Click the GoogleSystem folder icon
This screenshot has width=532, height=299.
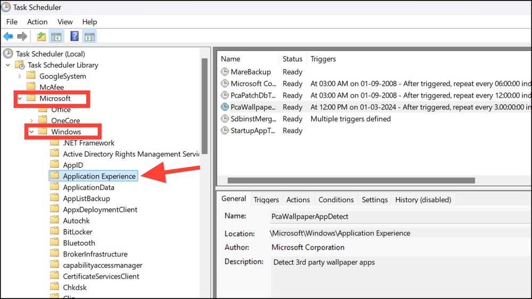pyautogui.click(x=31, y=75)
